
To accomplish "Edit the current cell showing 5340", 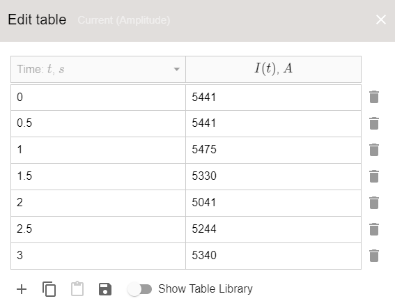I will 273,256.
